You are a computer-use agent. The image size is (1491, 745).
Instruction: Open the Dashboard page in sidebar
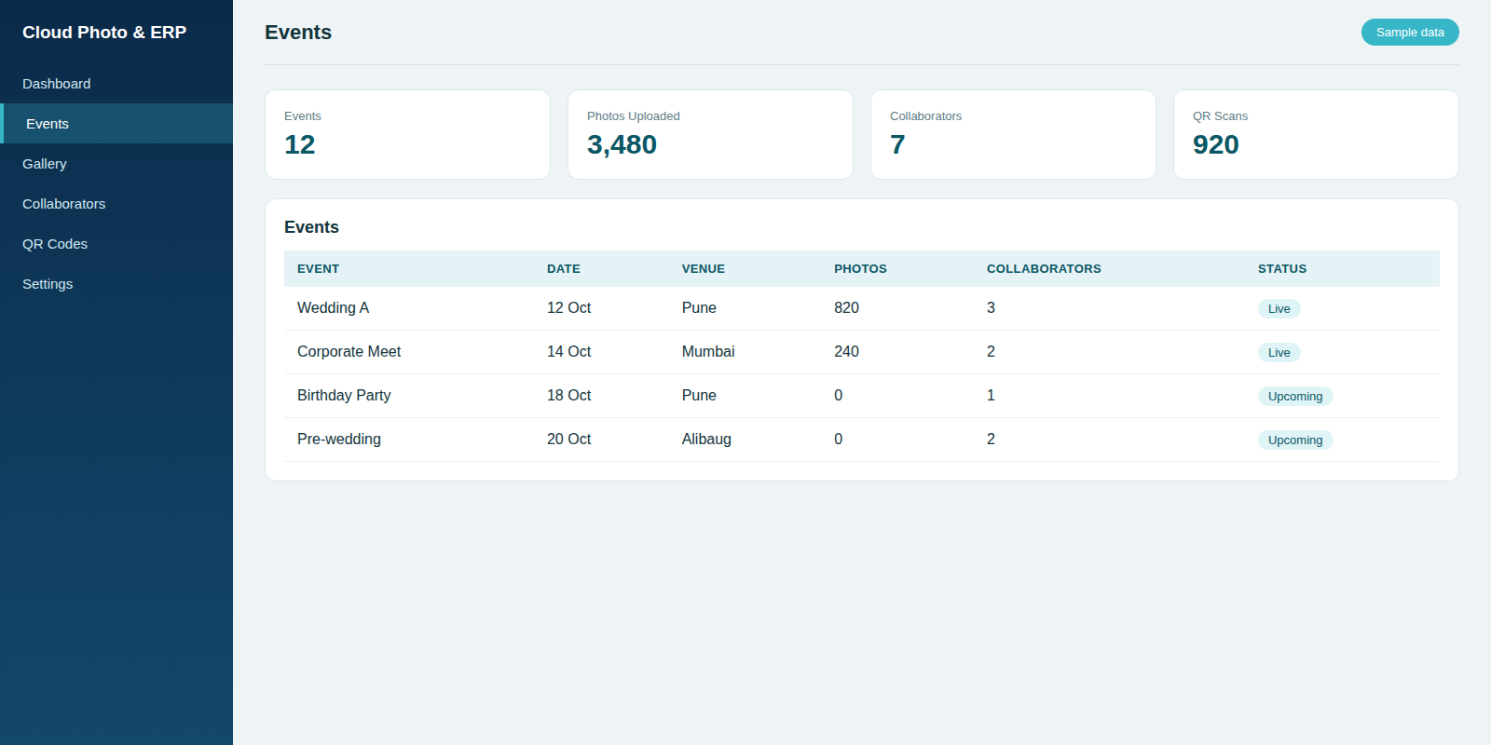tap(116, 84)
